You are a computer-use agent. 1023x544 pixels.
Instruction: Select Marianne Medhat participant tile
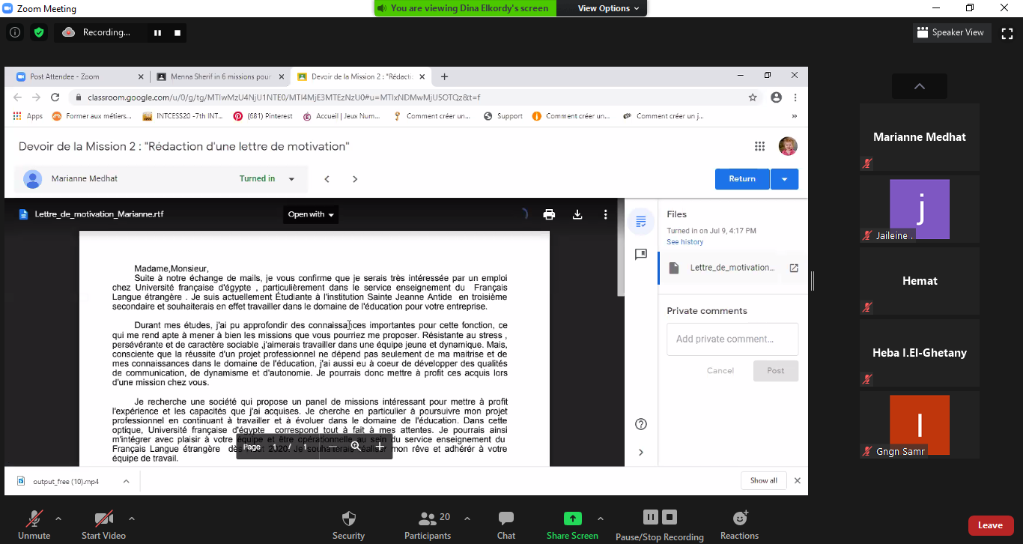click(919, 137)
